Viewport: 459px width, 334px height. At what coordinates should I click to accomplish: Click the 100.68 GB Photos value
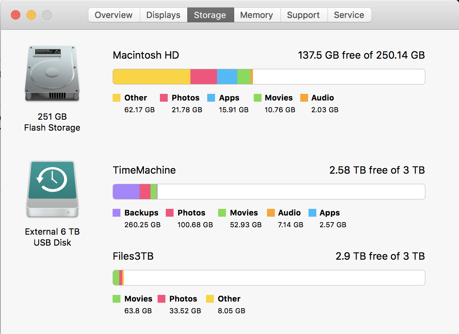[x=195, y=225]
